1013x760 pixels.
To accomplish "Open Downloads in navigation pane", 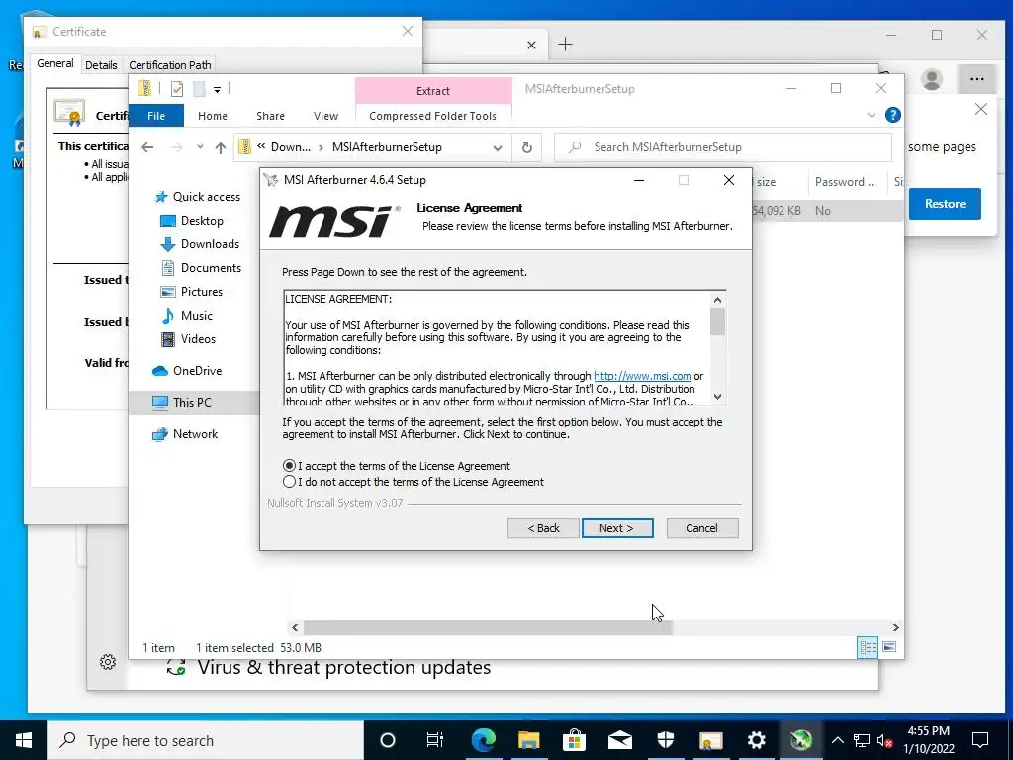I will (200, 244).
